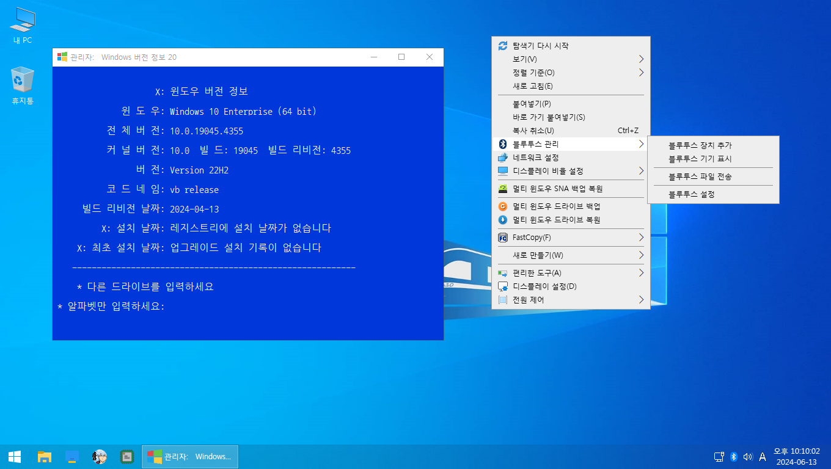Click the volume speaker tray icon

[x=748, y=457]
